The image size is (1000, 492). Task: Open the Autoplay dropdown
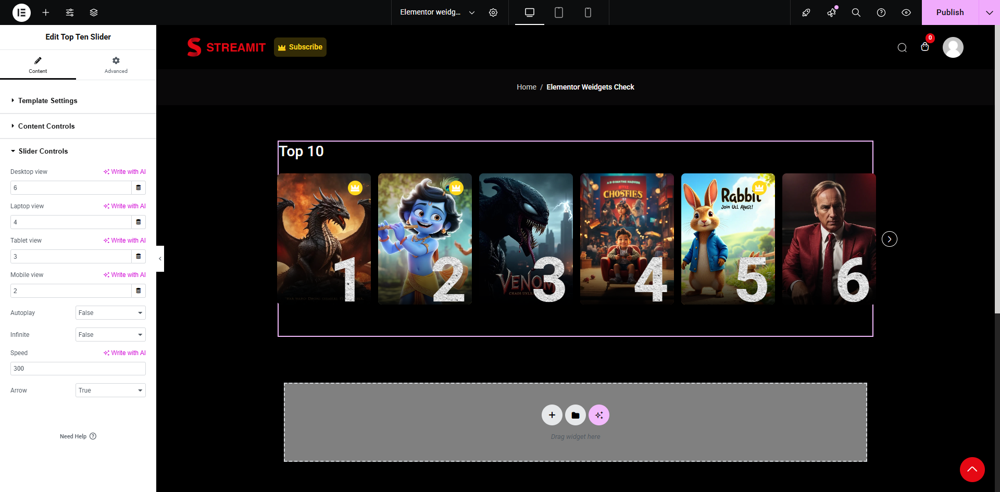[110, 313]
